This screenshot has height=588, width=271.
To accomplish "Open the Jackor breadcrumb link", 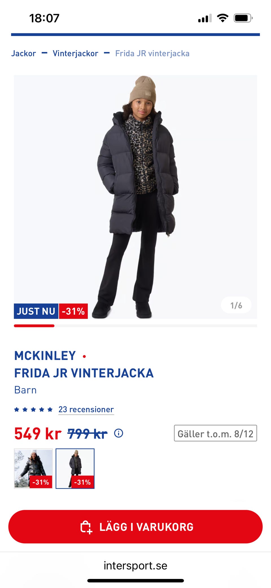I will click(x=24, y=53).
